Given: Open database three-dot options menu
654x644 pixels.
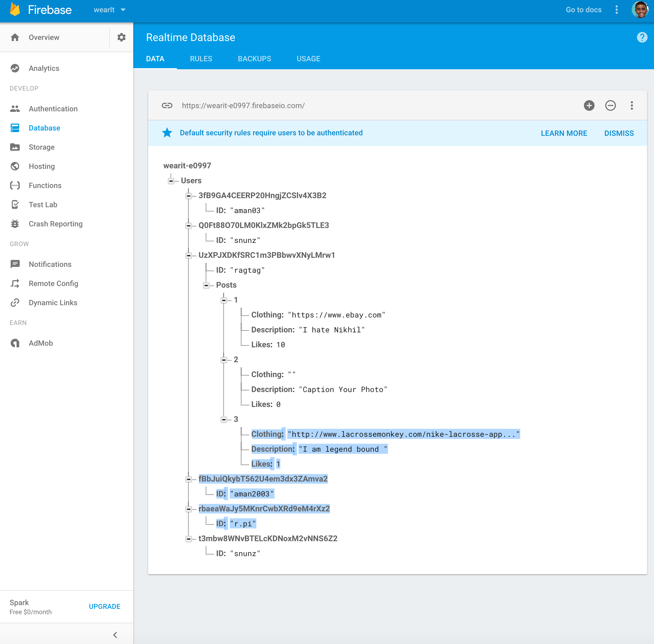Looking at the screenshot, I should coord(631,105).
